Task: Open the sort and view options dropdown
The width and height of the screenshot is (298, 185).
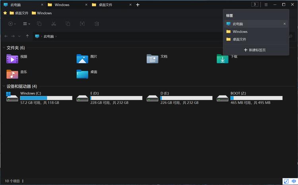Action: click(x=27, y=24)
